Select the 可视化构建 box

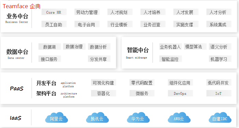(103, 82)
